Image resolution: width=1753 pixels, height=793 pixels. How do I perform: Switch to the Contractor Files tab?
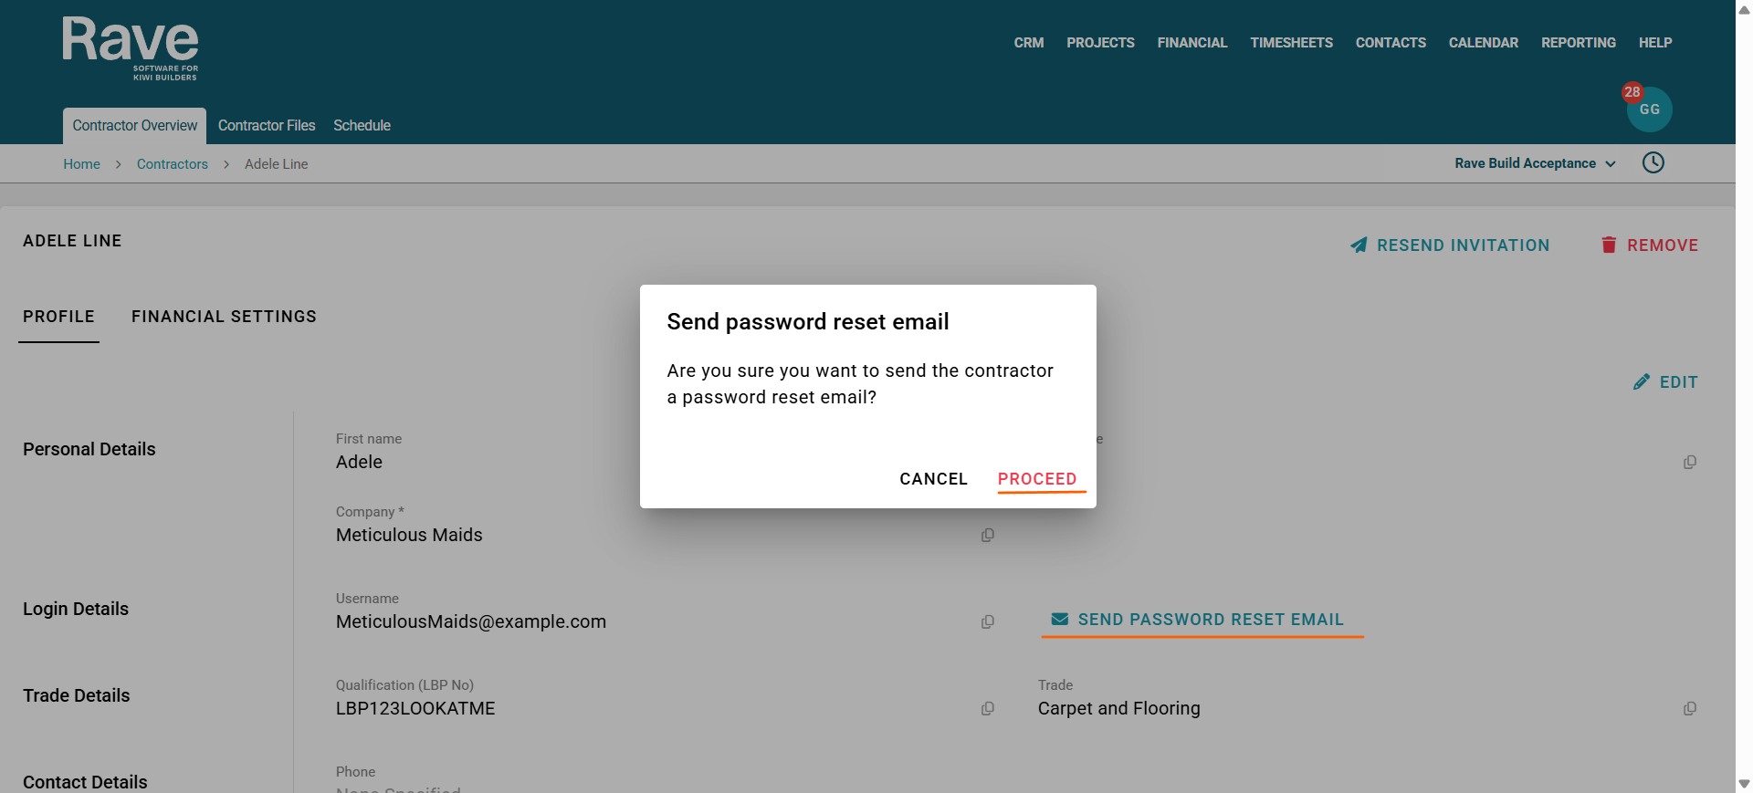point(267,126)
